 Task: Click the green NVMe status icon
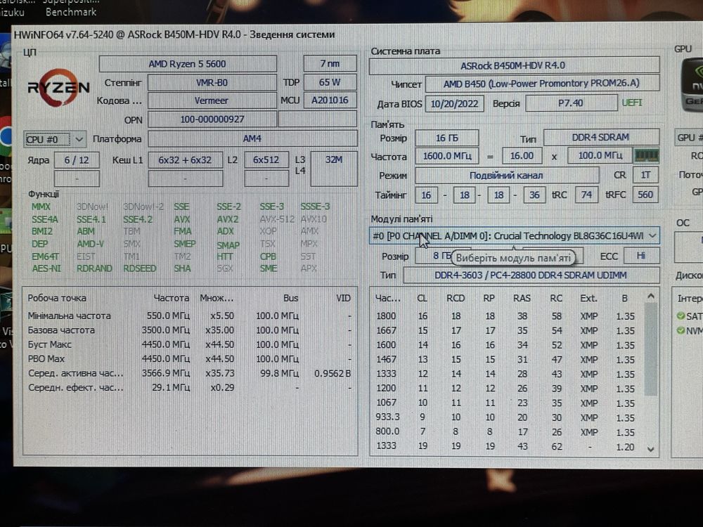pyautogui.click(x=681, y=330)
